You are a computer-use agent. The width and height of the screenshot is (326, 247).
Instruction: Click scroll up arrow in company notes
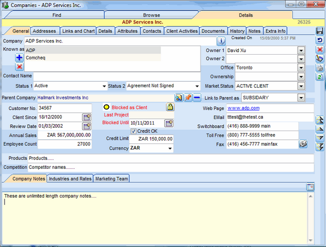[311, 196]
